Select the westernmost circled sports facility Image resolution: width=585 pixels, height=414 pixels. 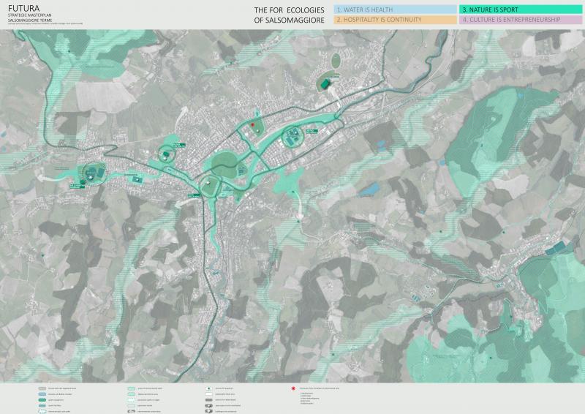click(92, 173)
